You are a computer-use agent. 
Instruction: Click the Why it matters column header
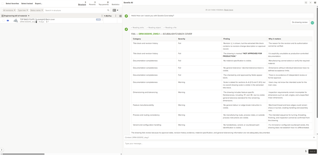click(290, 39)
